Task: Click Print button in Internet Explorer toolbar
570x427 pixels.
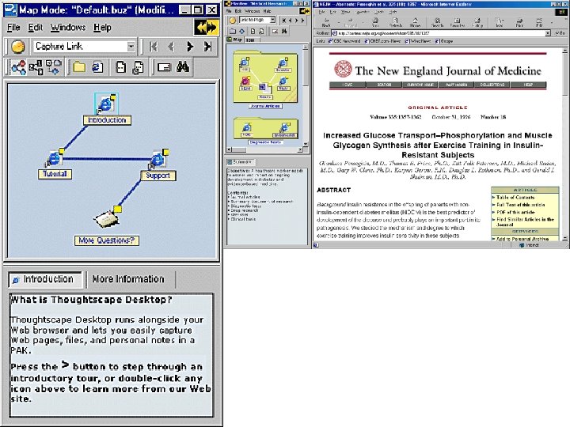Action: click(x=519, y=22)
